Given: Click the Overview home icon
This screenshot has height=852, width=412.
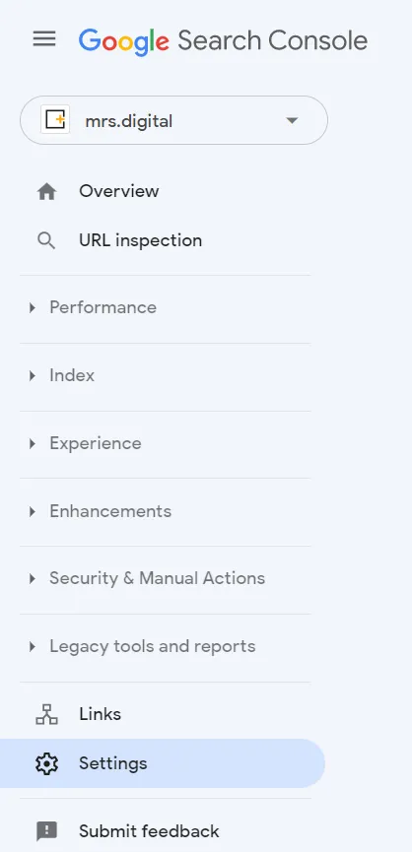Looking at the screenshot, I should click(x=46, y=191).
